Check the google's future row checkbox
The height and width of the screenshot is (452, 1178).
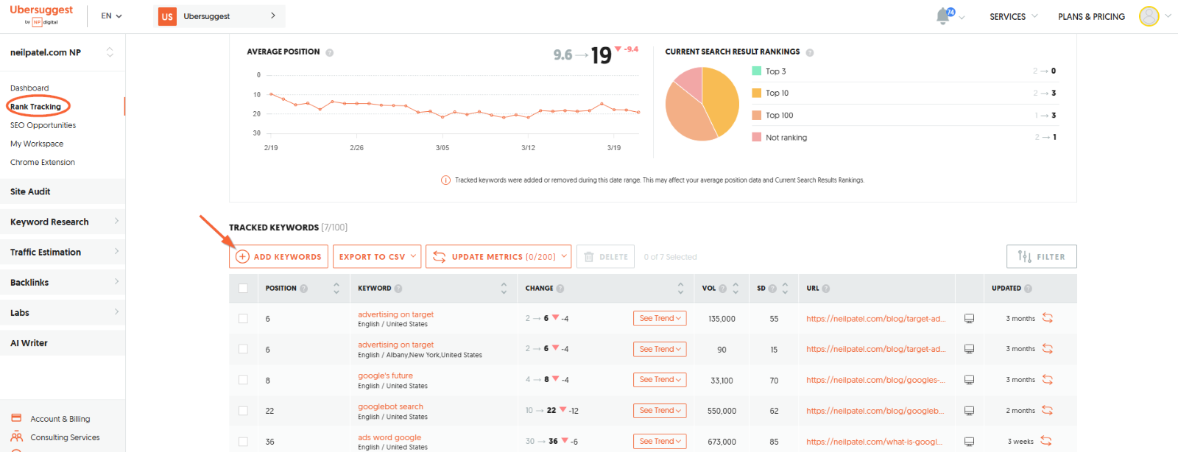point(243,381)
